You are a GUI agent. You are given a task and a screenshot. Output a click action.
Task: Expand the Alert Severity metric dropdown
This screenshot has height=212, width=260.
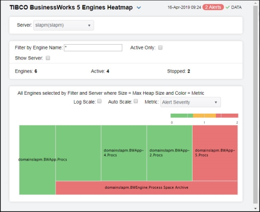(191, 102)
